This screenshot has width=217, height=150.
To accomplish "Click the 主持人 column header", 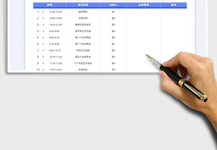I will point(113,5).
